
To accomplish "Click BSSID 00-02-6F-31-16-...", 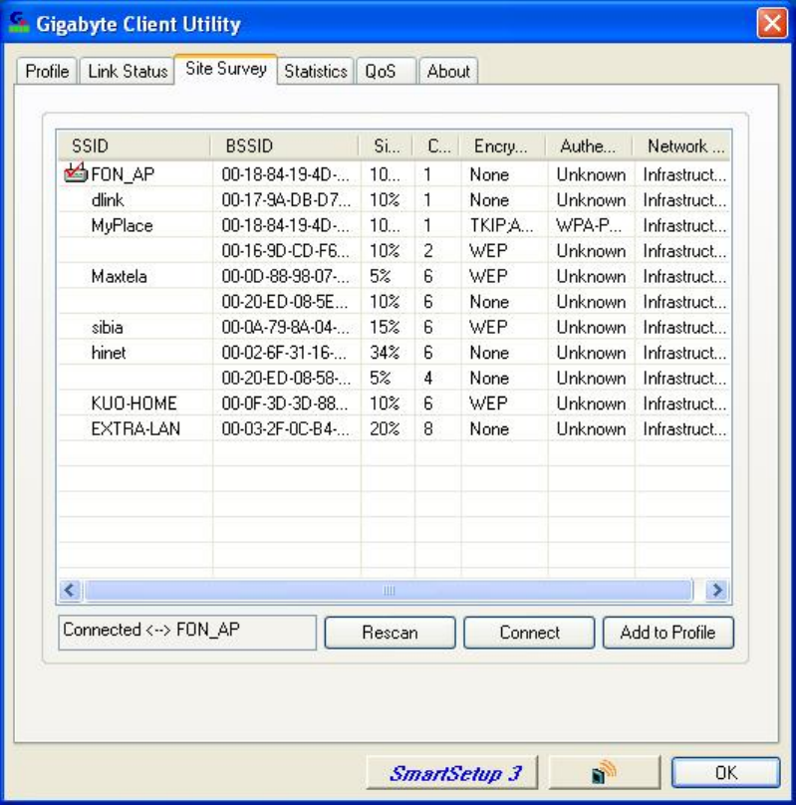I will [x=284, y=353].
